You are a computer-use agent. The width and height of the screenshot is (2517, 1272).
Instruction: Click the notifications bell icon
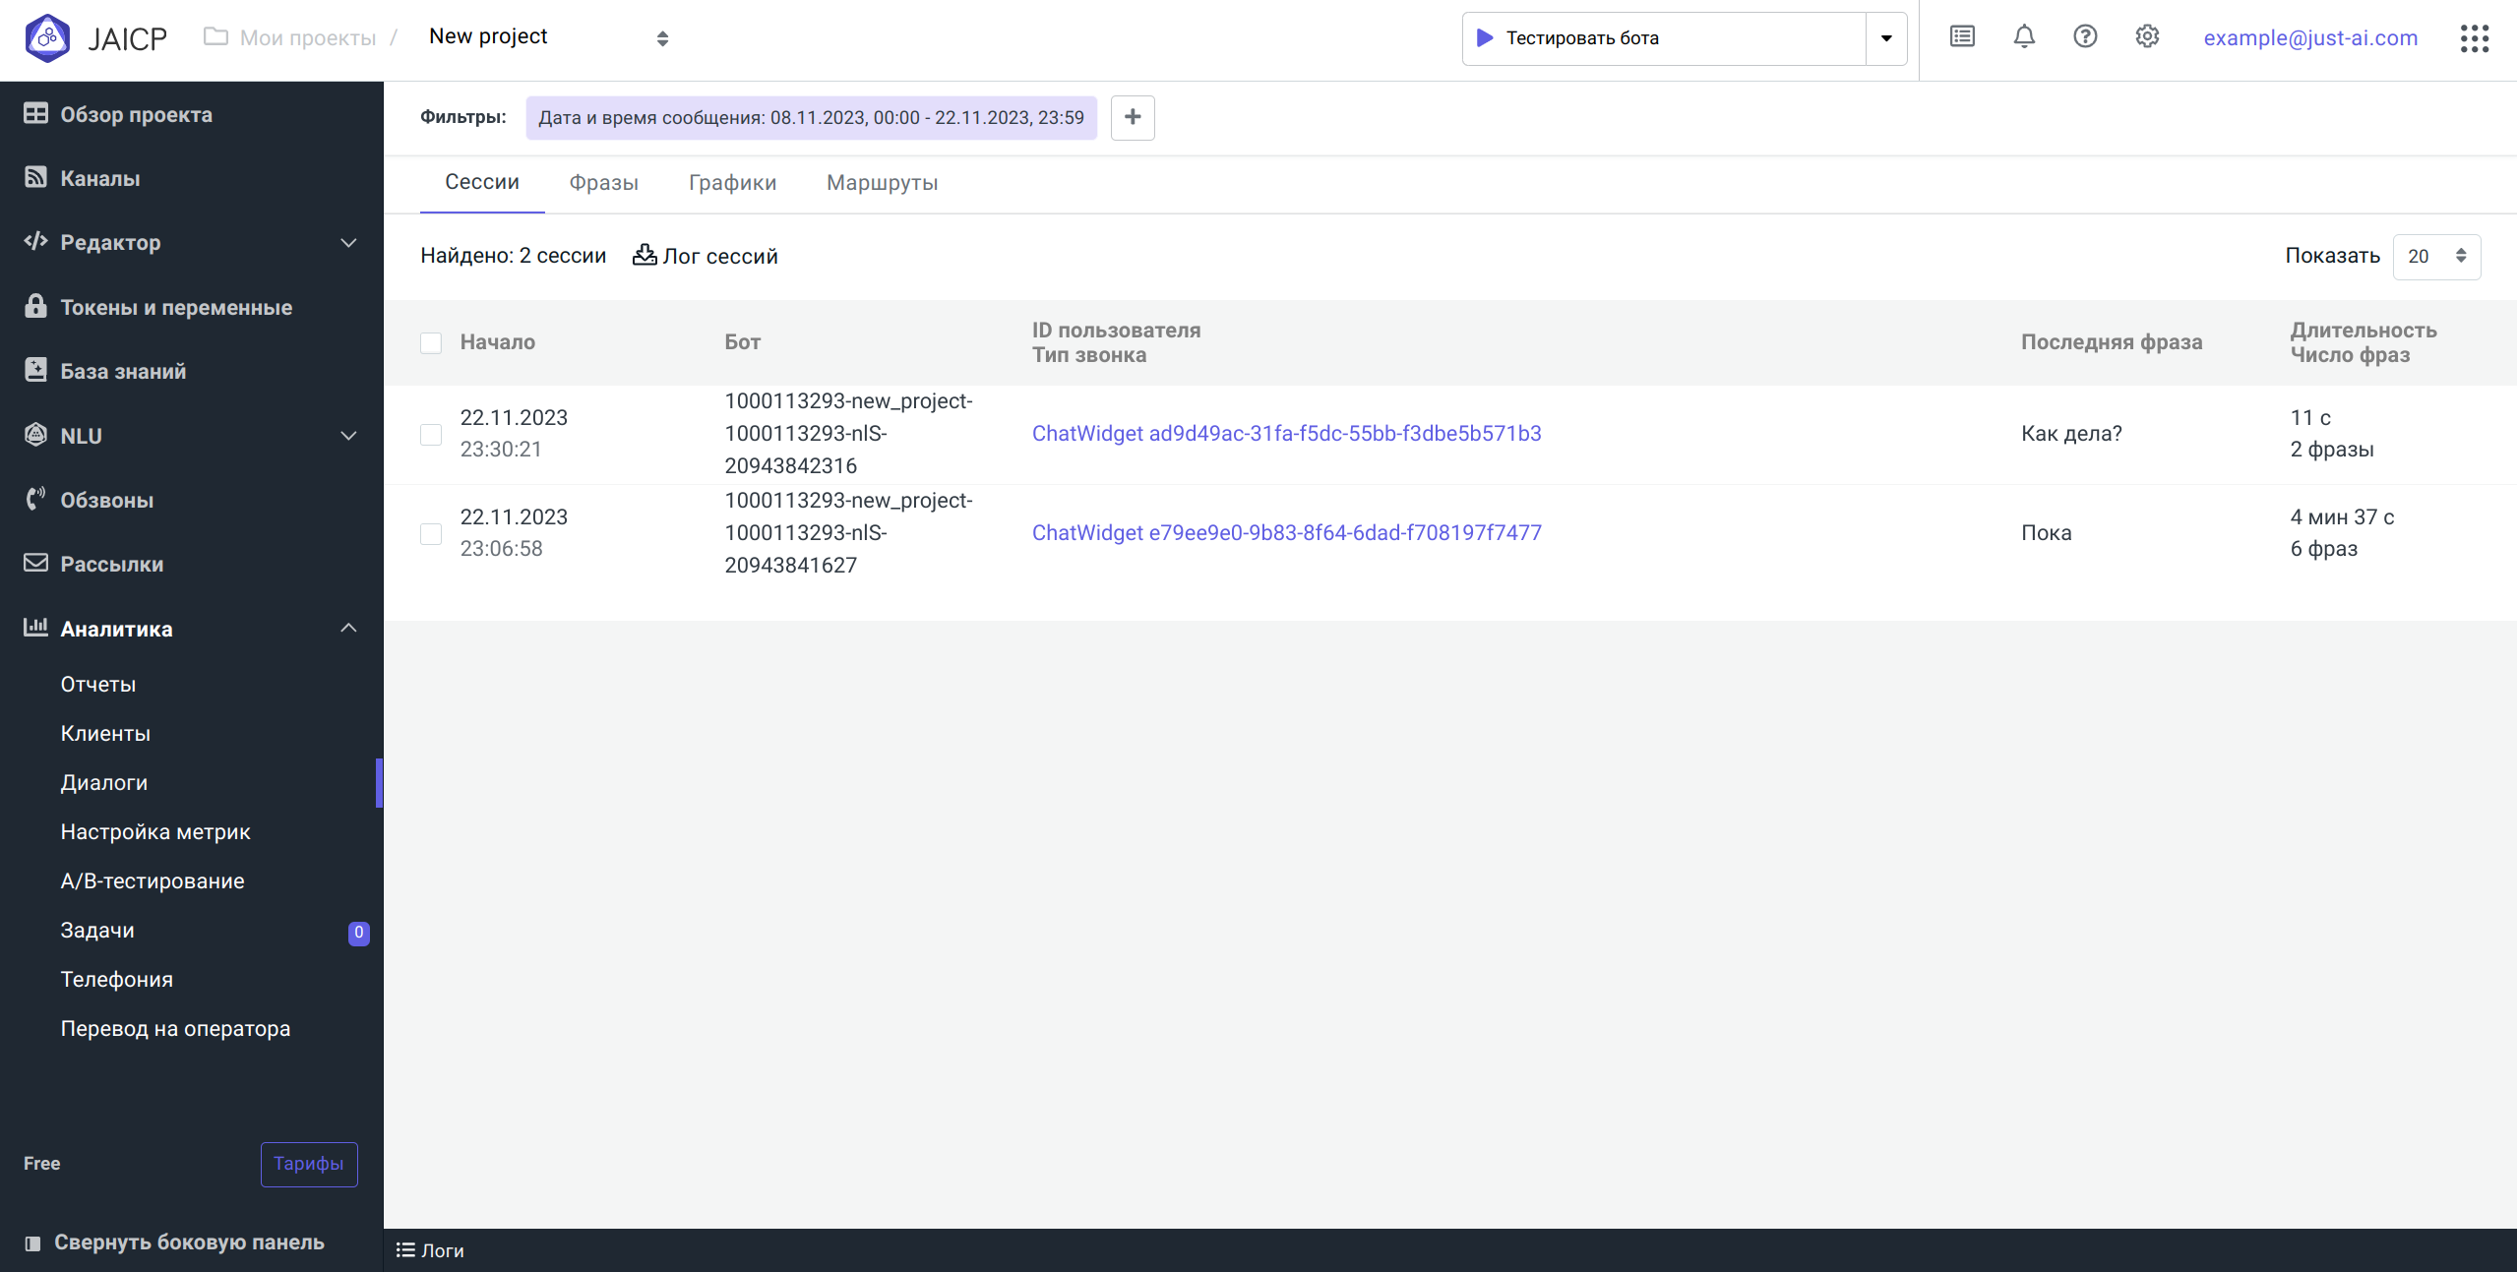pos(2023,37)
